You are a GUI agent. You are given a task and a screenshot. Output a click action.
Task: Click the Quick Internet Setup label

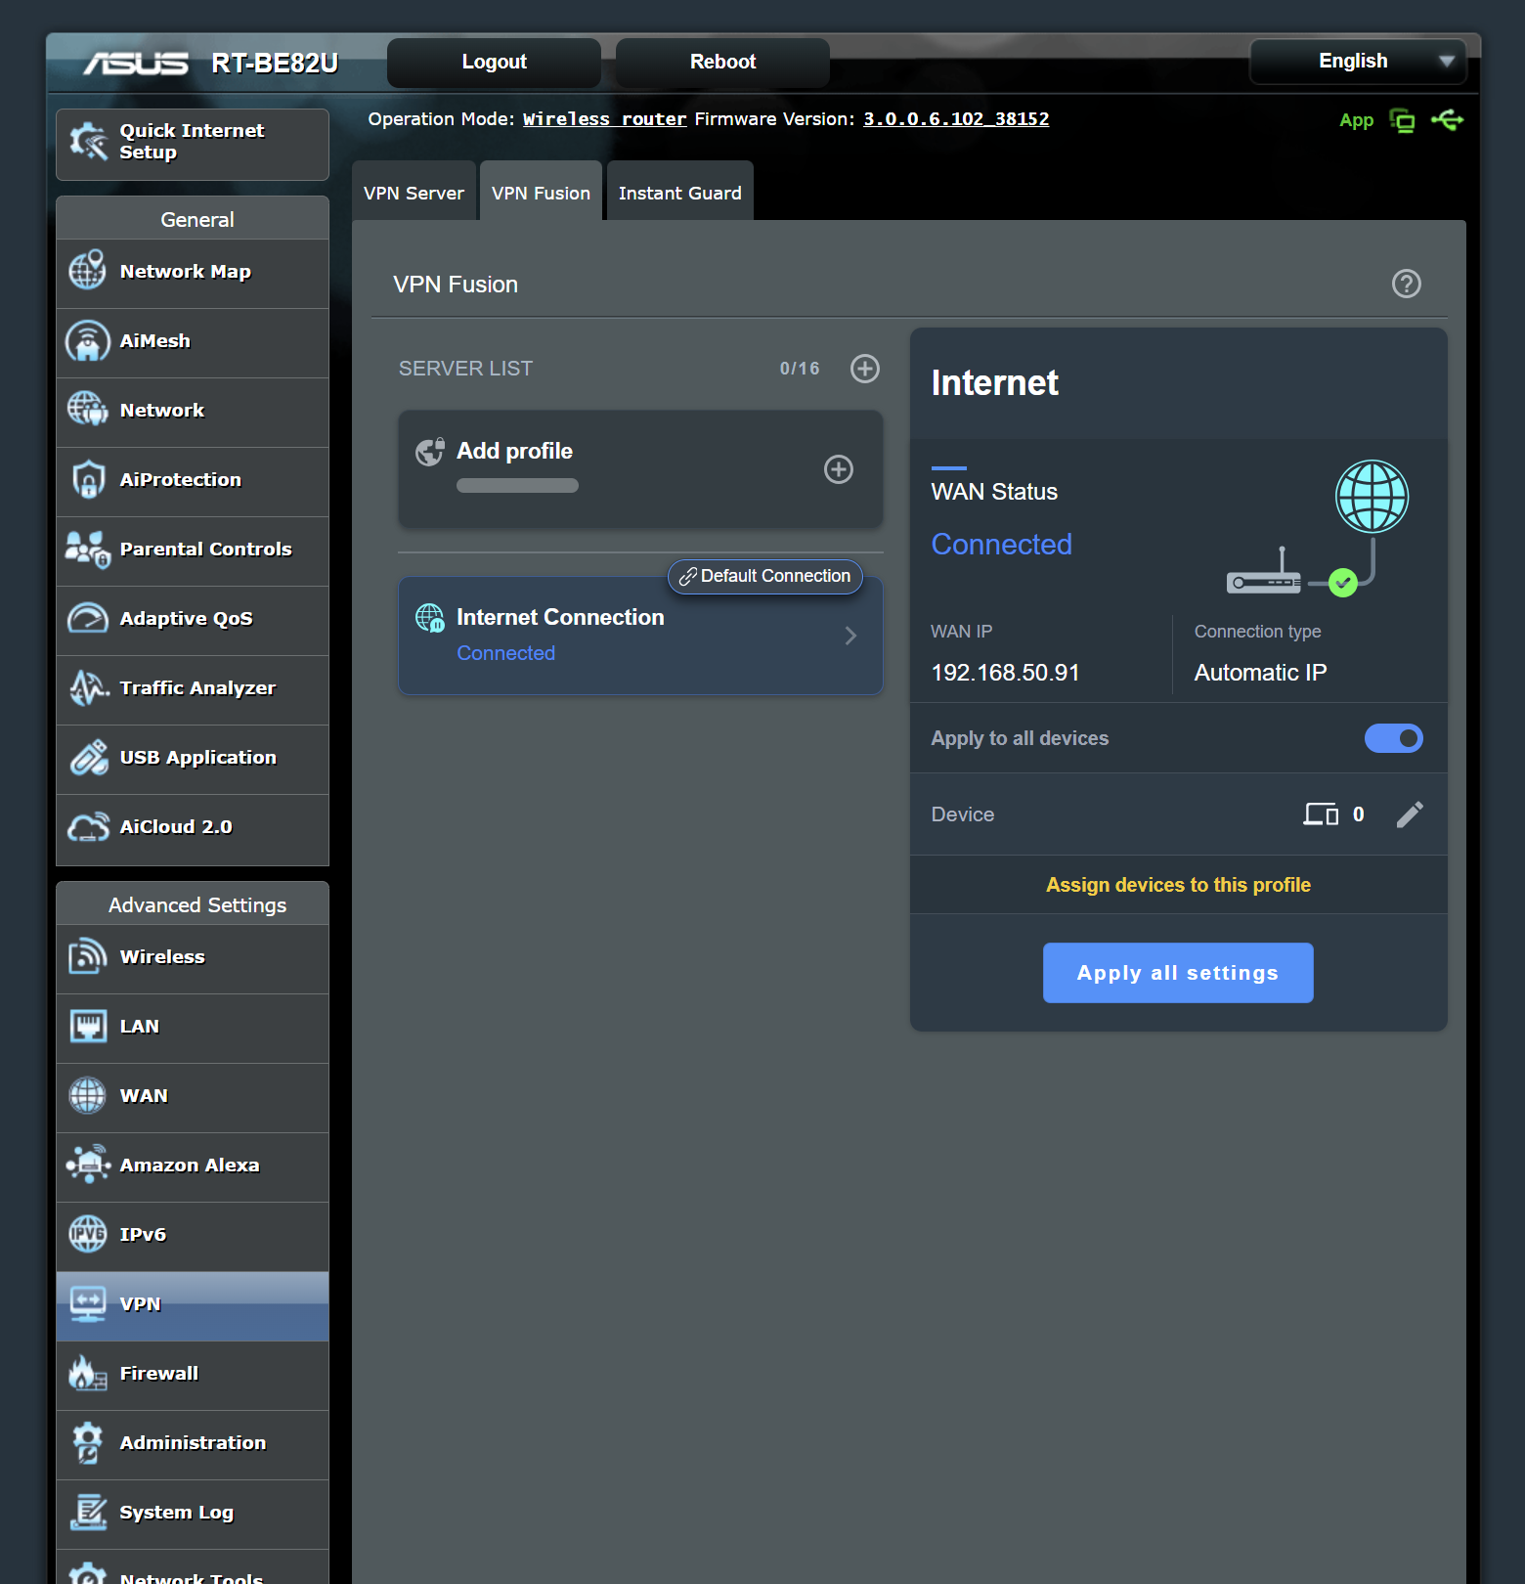tap(192, 141)
